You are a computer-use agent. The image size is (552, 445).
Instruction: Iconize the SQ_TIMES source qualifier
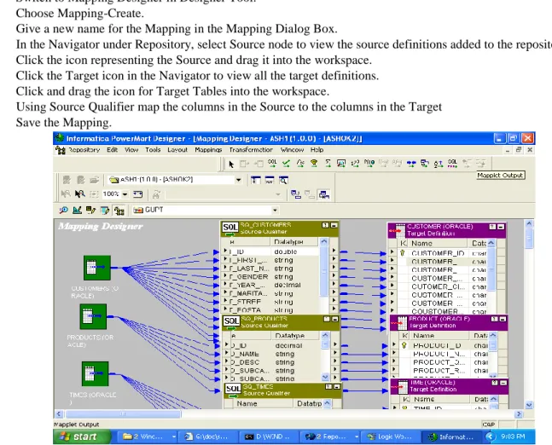[337, 387]
